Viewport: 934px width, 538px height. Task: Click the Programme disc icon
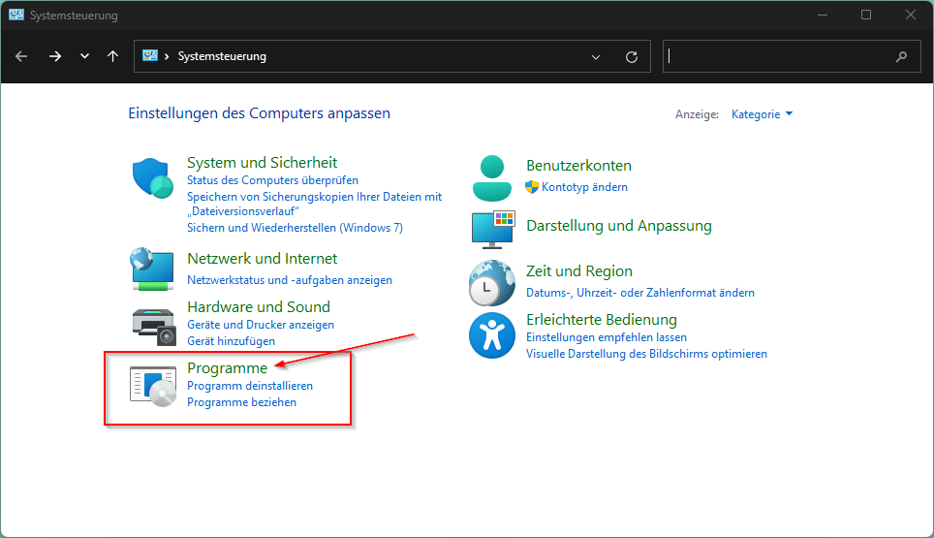coord(153,387)
